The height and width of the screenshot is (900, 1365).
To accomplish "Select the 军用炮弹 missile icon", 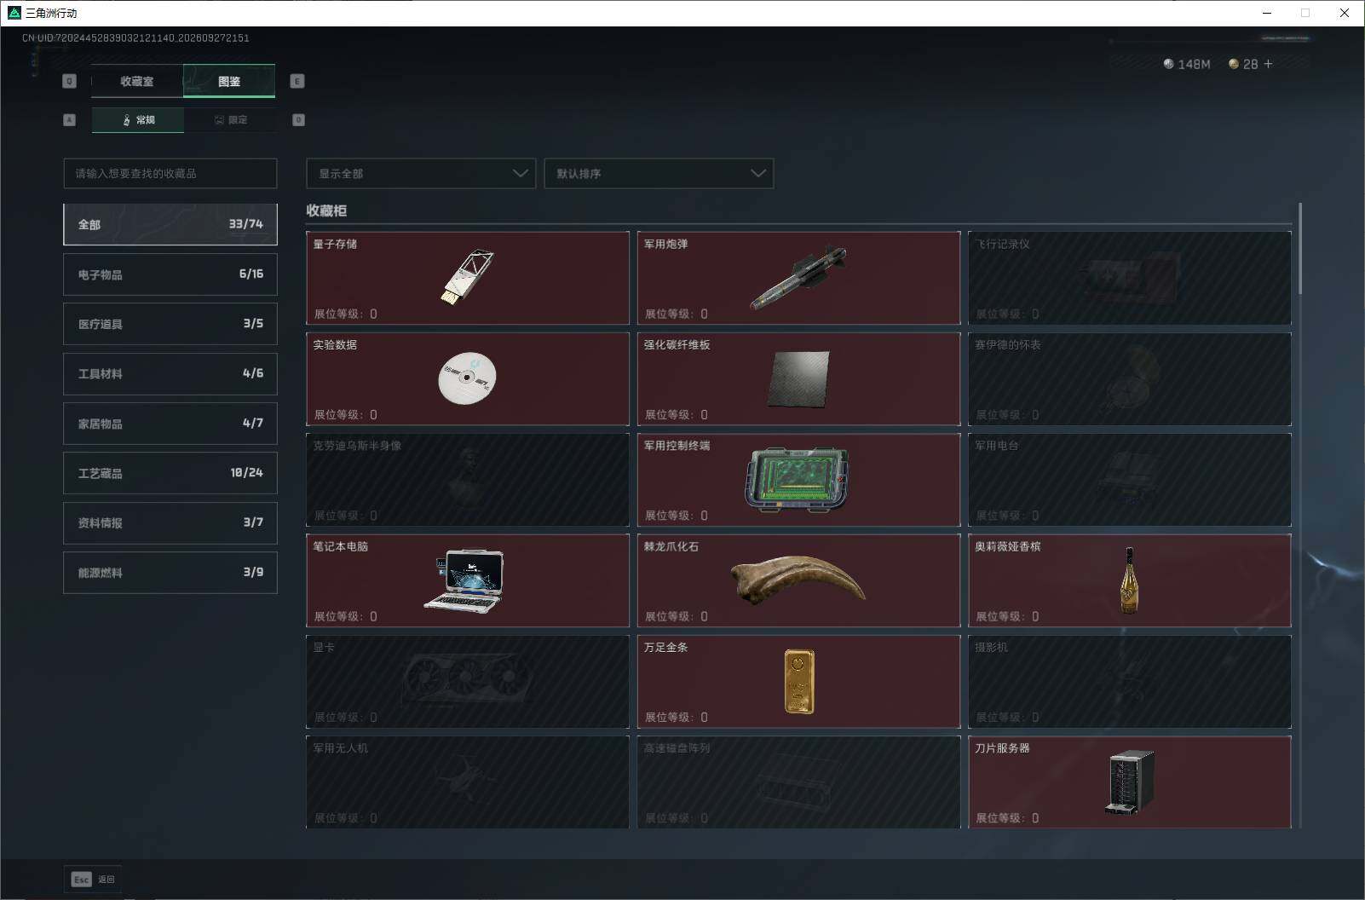I will (x=798, y=278).
